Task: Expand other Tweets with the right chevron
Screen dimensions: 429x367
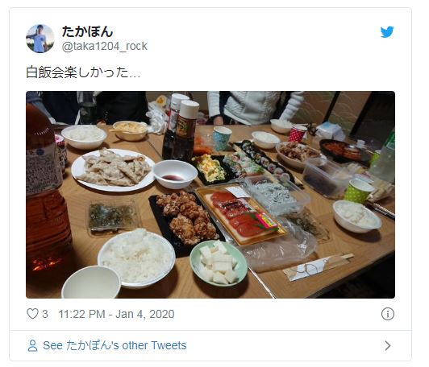Action: [387, 346]
